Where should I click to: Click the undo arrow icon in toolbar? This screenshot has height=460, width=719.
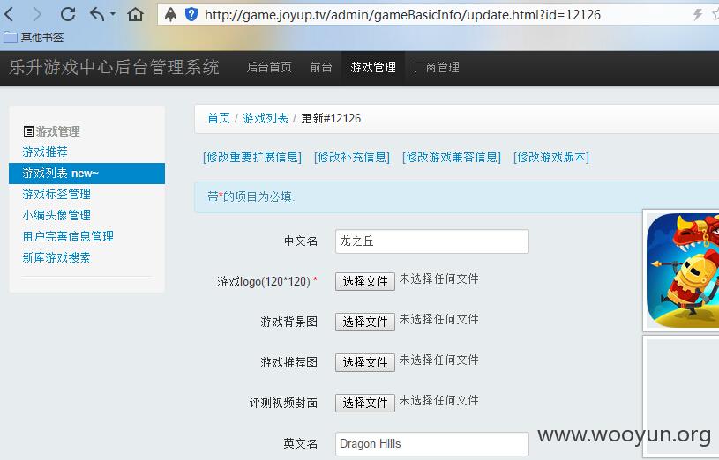coord(97,15)
